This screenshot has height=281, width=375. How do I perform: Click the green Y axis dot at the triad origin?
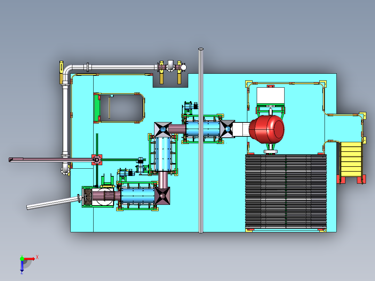coord(22,259)
